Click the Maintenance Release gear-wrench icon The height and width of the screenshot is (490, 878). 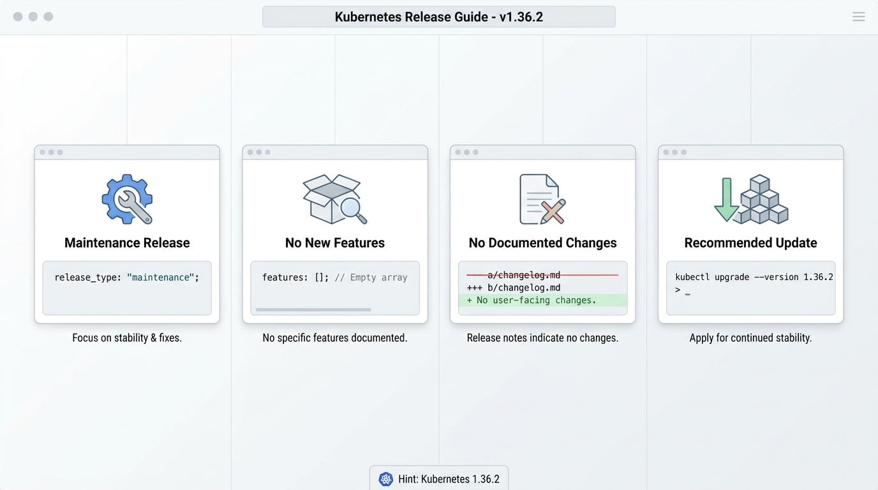[x=127, y=199]
